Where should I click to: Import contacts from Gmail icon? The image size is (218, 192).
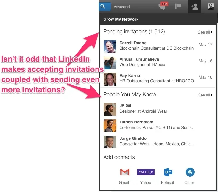click(x=125, y=172)
